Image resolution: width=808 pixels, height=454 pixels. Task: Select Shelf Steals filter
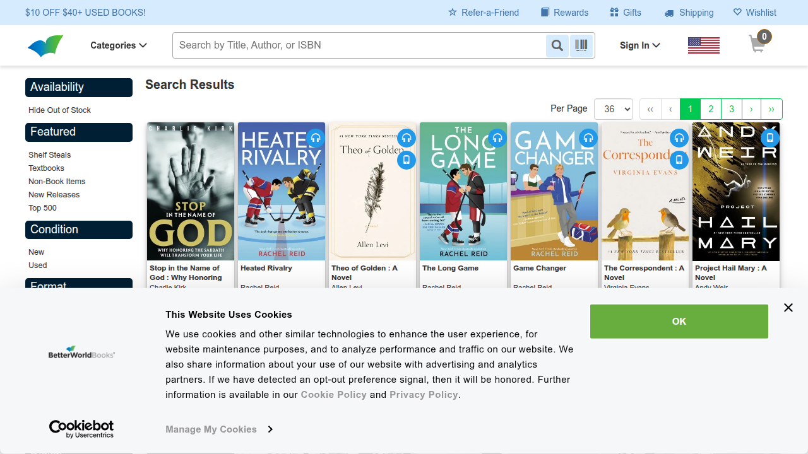click(x=49, y=155)
